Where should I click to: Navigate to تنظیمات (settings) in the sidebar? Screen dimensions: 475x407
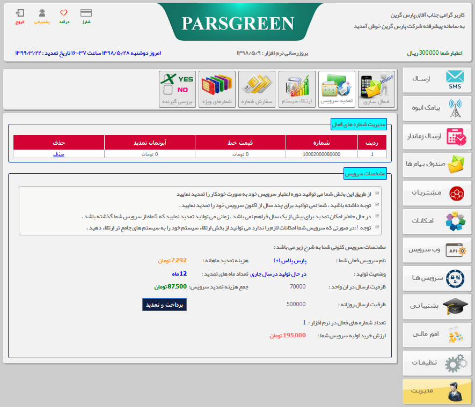pos(436,363)
